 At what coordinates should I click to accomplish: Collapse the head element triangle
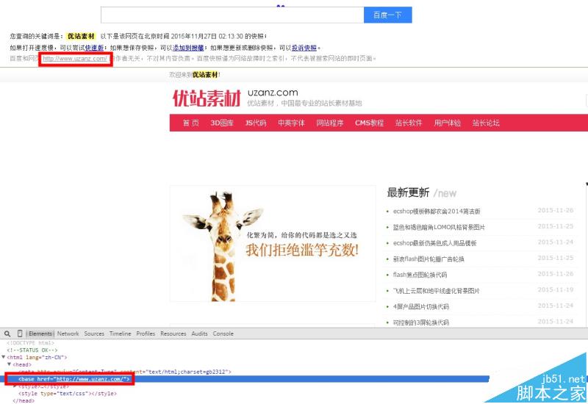(x=8, y=364)
